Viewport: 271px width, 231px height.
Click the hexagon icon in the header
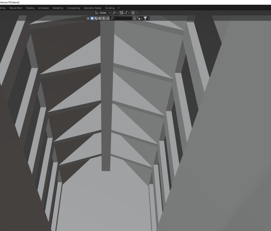point(88,18)
